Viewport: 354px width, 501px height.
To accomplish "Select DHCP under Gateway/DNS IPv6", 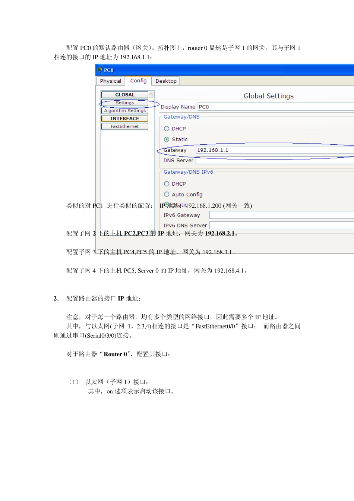I will pos(167,184).
